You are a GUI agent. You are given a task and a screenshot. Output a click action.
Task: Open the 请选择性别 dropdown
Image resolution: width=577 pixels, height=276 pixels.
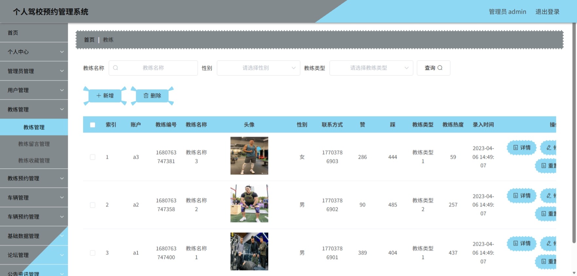point(259,68)
